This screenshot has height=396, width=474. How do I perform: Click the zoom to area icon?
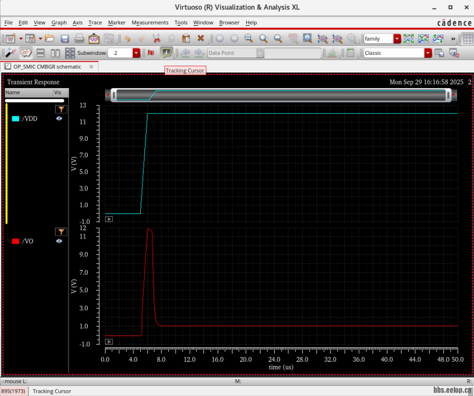[x=307, y=38]
